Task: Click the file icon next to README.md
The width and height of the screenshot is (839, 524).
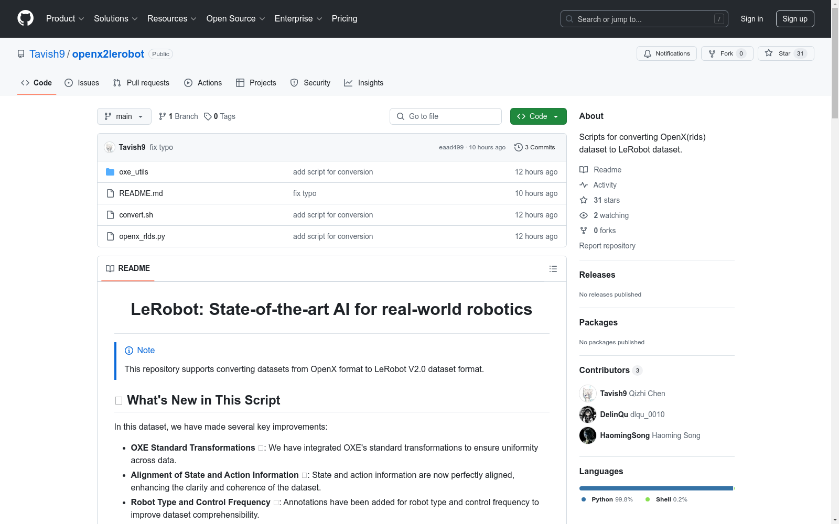Action: tap(110, 193)
